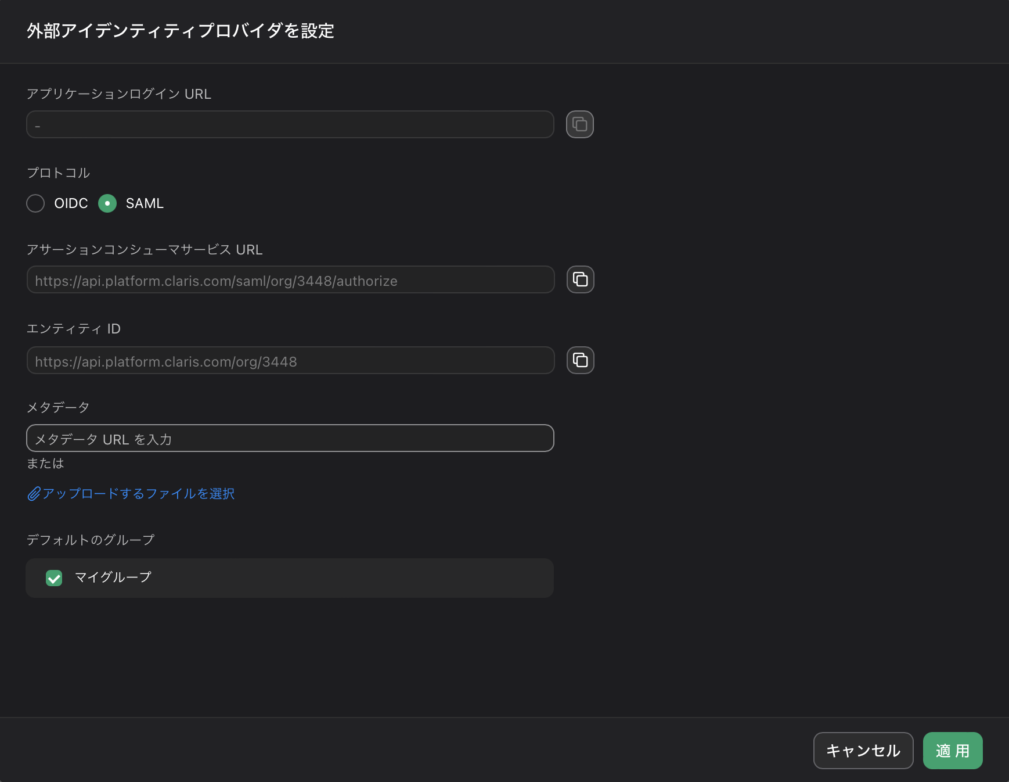Click the アプリケーションログイン URL text field
Image resolution: width=1009 pixels, height=782 pixels.
tap(290, 124)
